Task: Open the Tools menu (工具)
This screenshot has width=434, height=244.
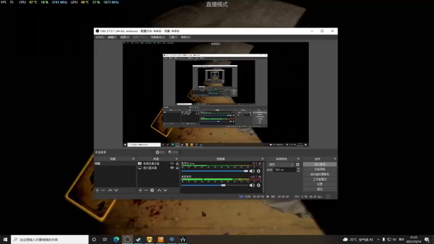Action: pyautogui.click(x=173, y=37)
